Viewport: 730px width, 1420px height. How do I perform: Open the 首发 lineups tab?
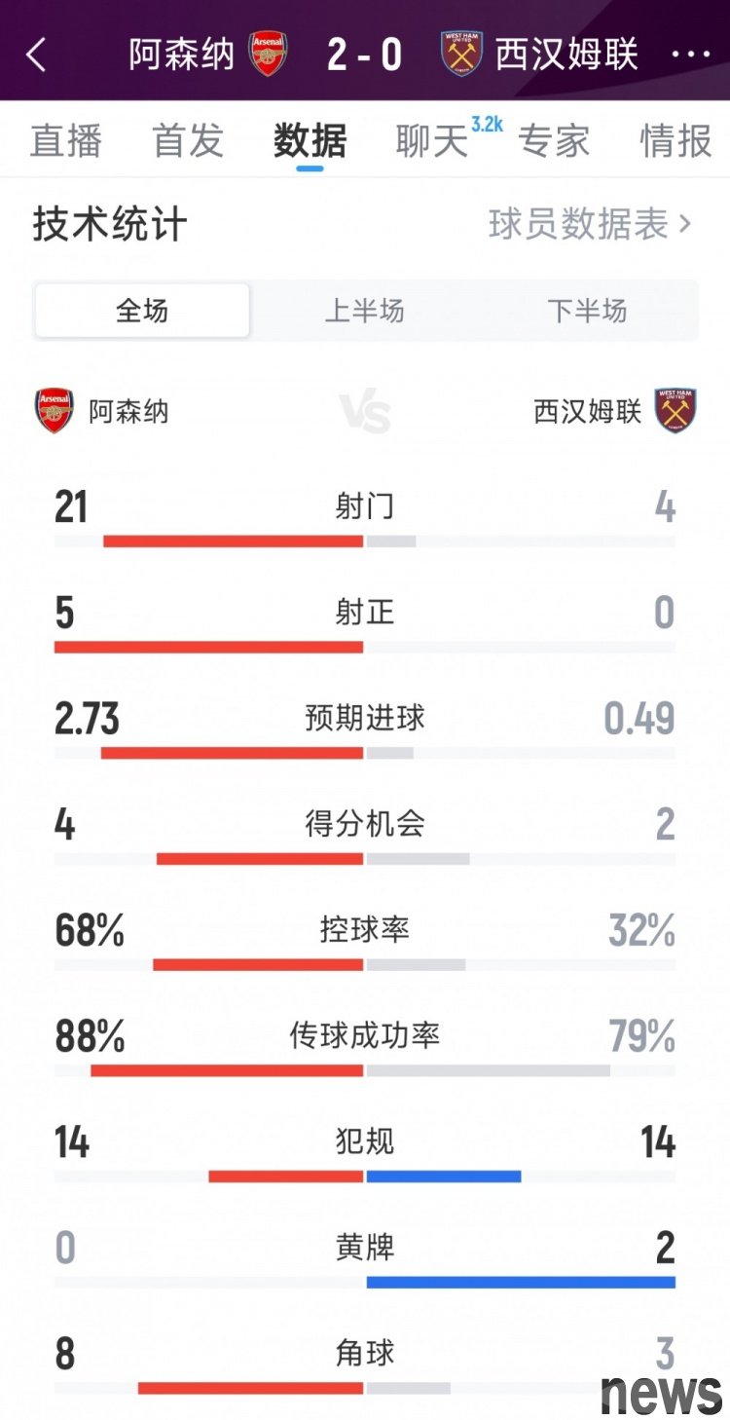point(188,141)
